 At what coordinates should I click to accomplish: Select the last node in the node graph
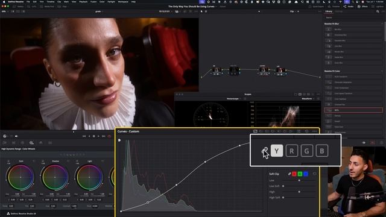280,71
